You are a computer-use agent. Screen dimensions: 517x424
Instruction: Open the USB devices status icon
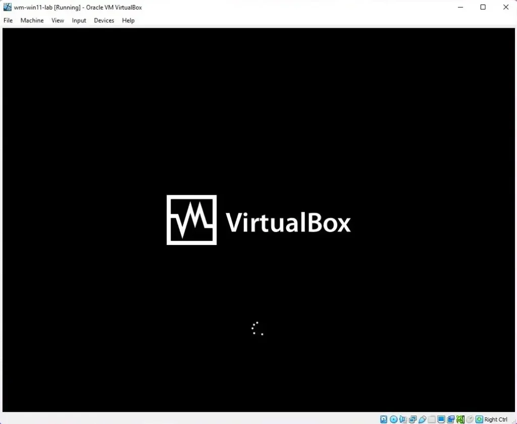[x=422, y=419]
